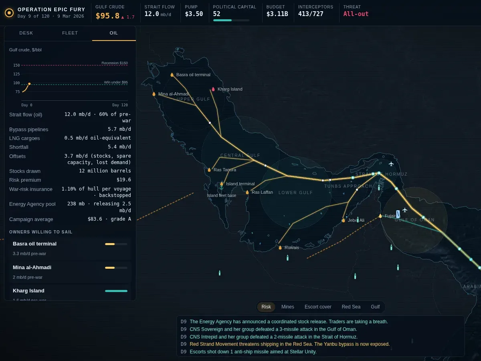Click the tanker overlapping the Jebel Ali label
Viewport: 481px width, 361px height.
click(358, 220)
